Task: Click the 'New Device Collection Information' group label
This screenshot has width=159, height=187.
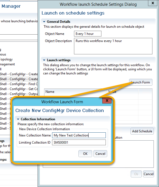Action: pos(44,129)
